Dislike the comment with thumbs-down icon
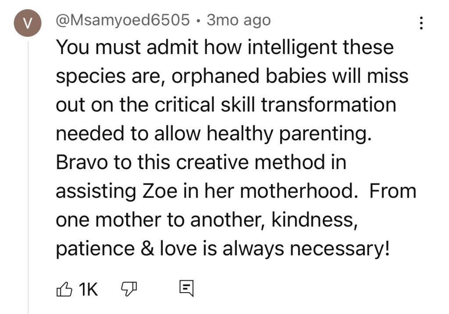This screenshot has height=314, width=449. (129, 289)
